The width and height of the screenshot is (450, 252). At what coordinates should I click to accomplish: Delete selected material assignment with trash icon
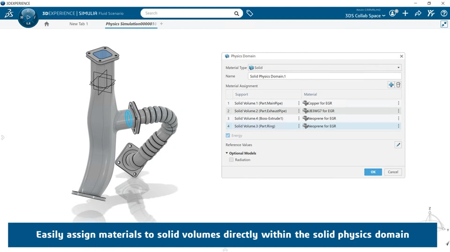coord(398,85)
